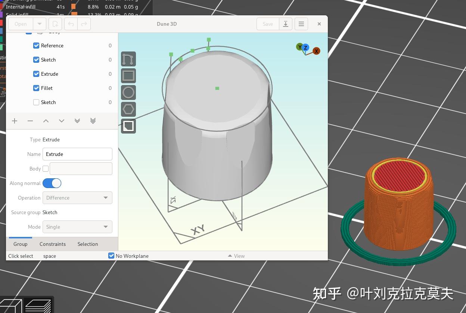Click the export/download icon next to Save
The width and height of the screenshot is (466, 313).
click(x=286, y=24)
